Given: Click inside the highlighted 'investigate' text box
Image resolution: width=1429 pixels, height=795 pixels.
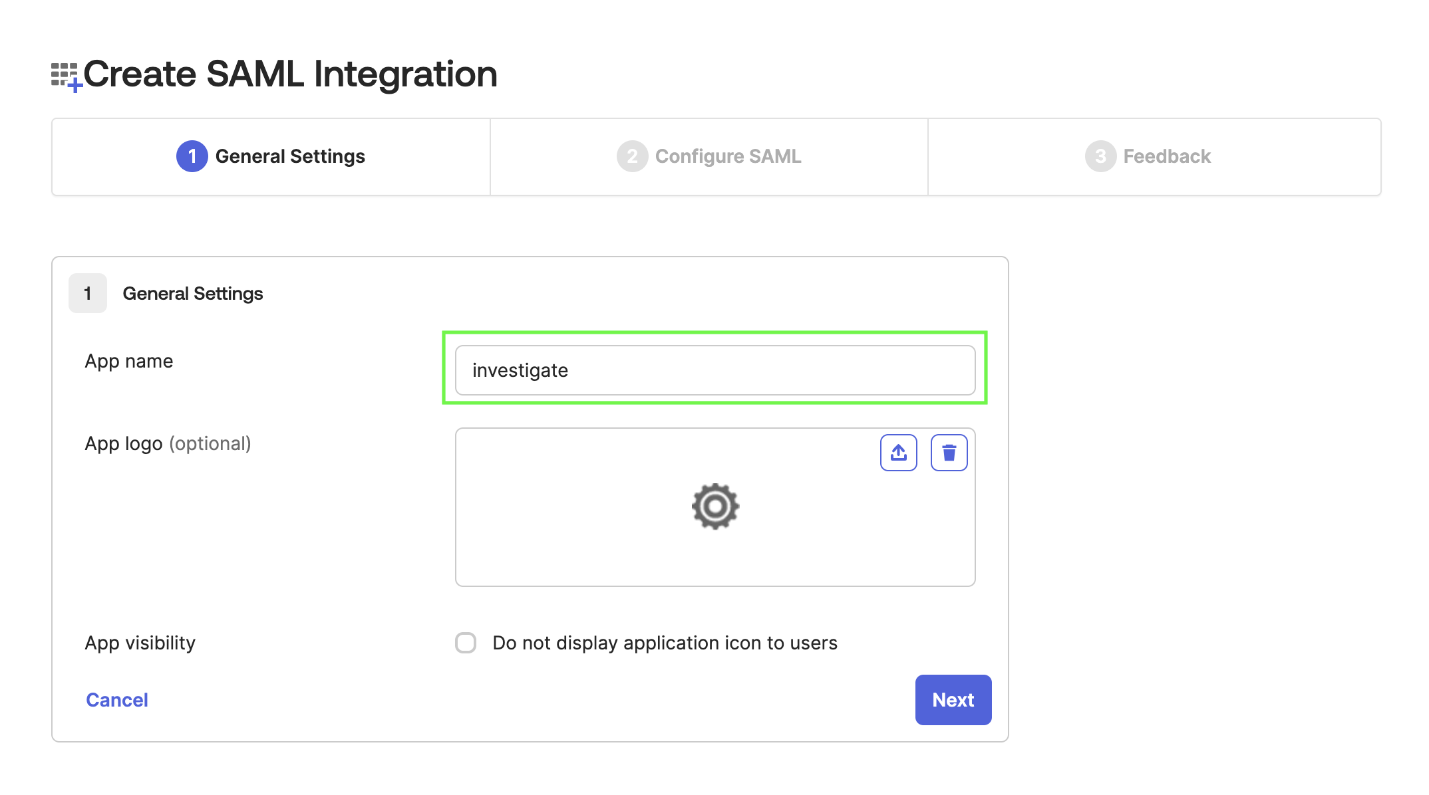Looking at the screenshot, I should [714, 370].
